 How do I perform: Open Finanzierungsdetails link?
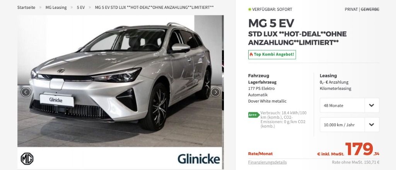pyautogui.click(x=268, y=162)
